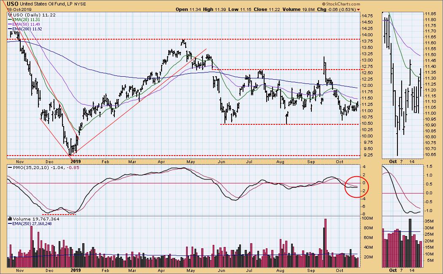This screenshot has height=274, width=443.
Task: Click the 1.5 zoom PMO axis label
Action: click(x=429, y=167)
